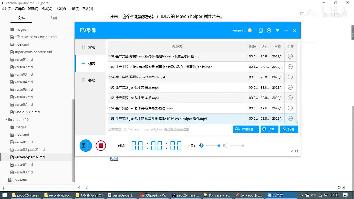Open the 段落(P) menu in Typora
This screenshot has height=199, width=354.
click(x=33, y=9)
